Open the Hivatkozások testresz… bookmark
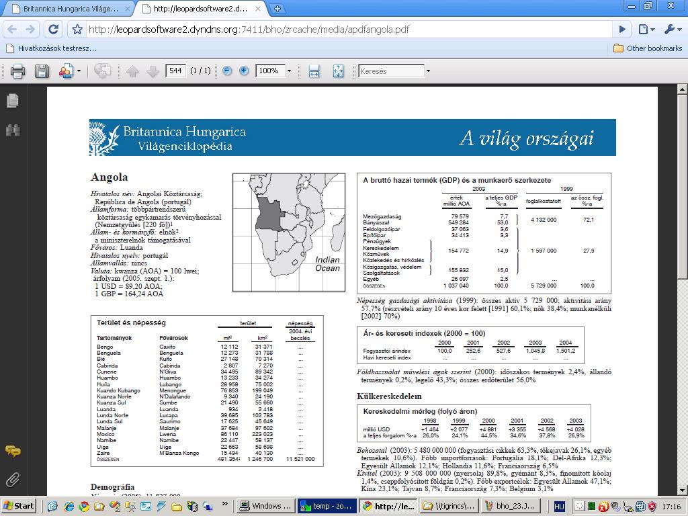Image resolution: width=688 pixels, height=516 pixels. tap(51, 48)
